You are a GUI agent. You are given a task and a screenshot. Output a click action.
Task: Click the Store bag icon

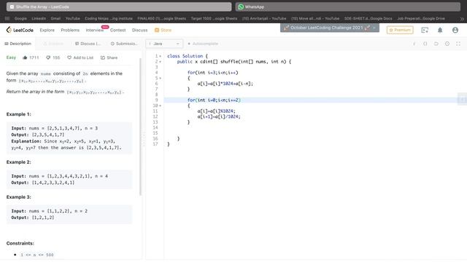157,30
